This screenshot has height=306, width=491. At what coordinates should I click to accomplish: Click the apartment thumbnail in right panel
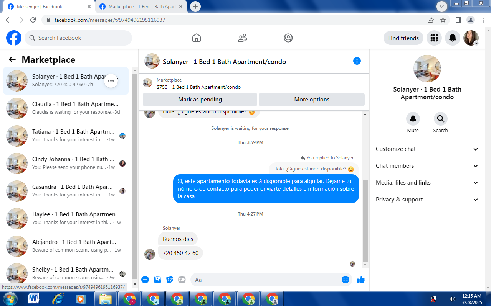pyautogui.click(x=427, y=69)
